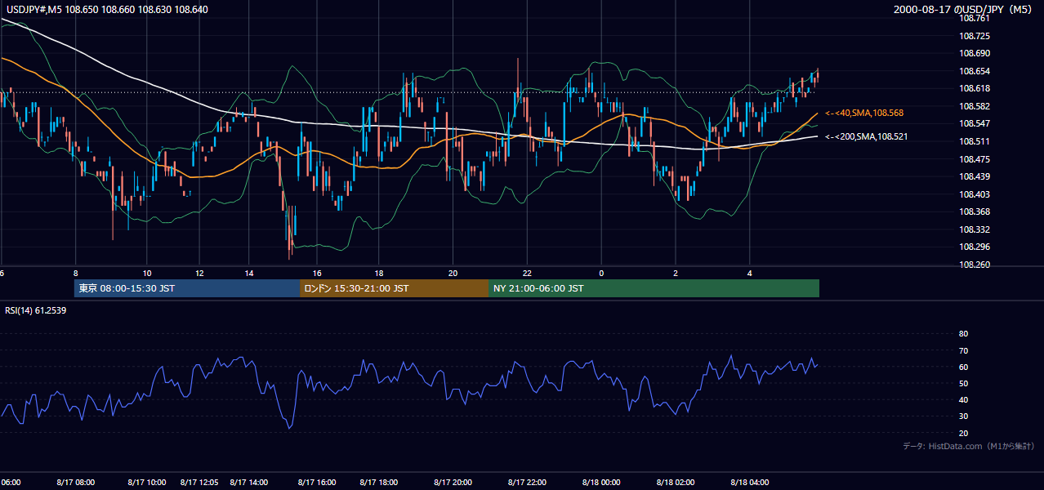Click price axis value 108.511
The height and width of the screenshot is (490, 1044).
pyautogui.click(x=974, y=141)
